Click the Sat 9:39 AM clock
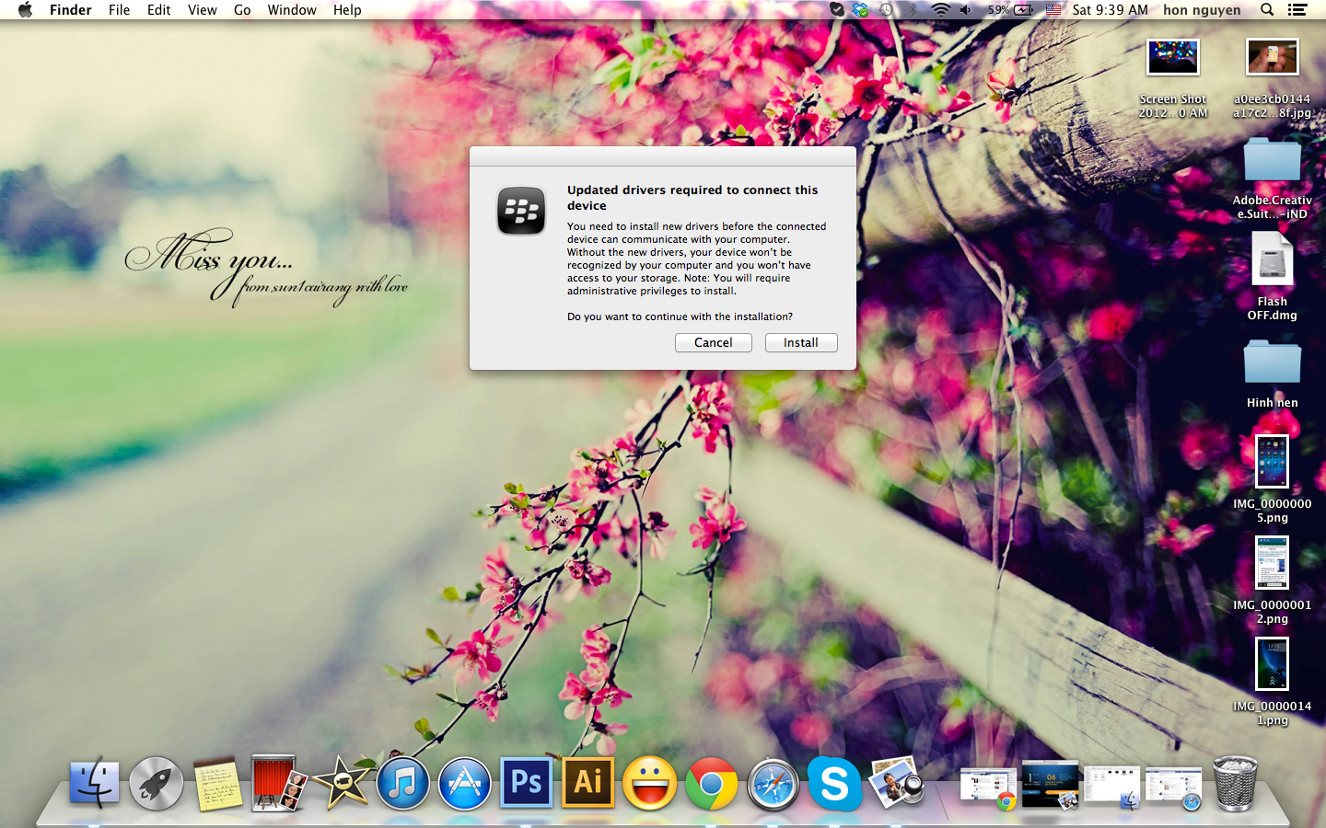The image size is (1326, 828). point(1111,10)
